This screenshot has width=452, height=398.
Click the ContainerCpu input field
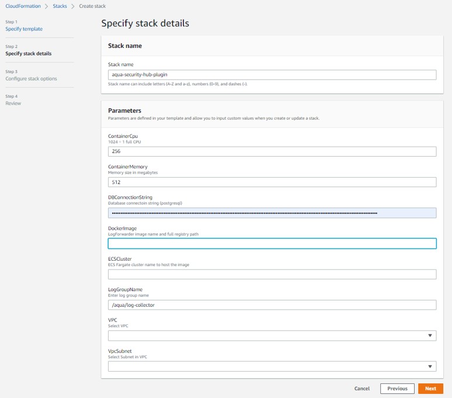pyautogui.click(x=272, y=151)
